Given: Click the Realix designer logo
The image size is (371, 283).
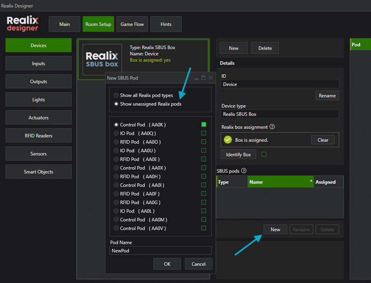Looking at the screenshot, I should pos(23,24).
